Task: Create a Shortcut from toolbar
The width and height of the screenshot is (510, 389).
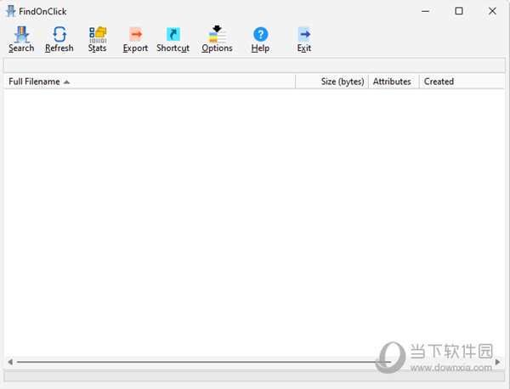Action: (x=173, y=39)
